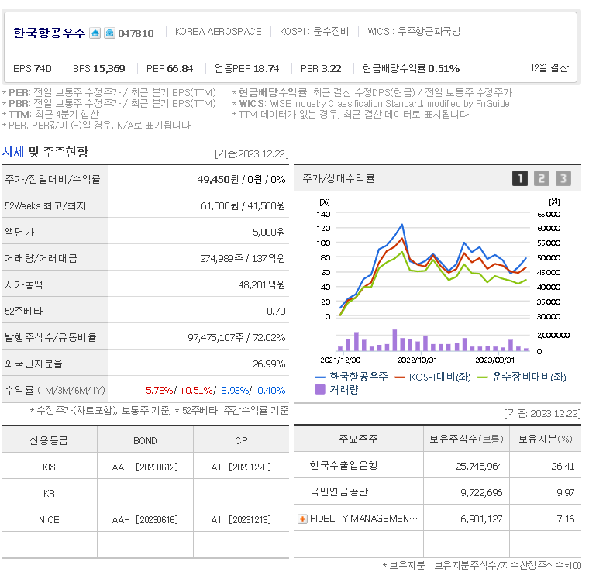Image resolution: width=589 pixels, height=579 pixels.
Task: Click the 신용등급 table header
Action: pyautogui.click(x=49, y=440)
